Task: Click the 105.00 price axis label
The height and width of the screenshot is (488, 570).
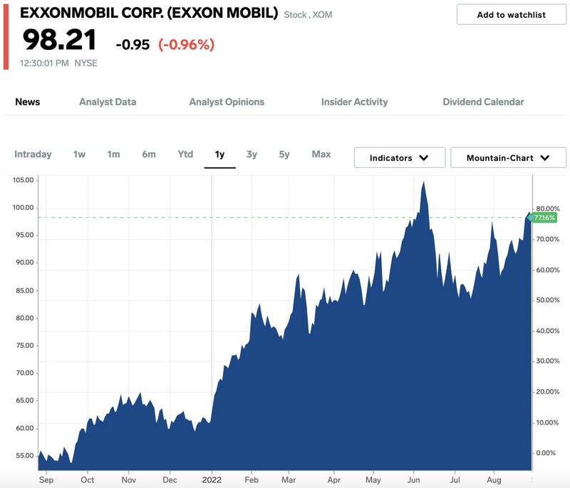Action: [24, 180]
